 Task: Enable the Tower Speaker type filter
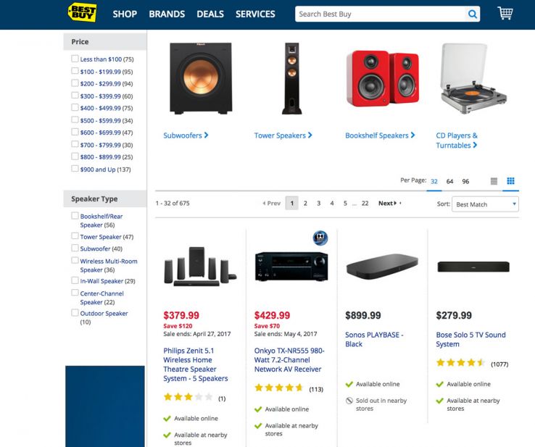tap(75, 236)
